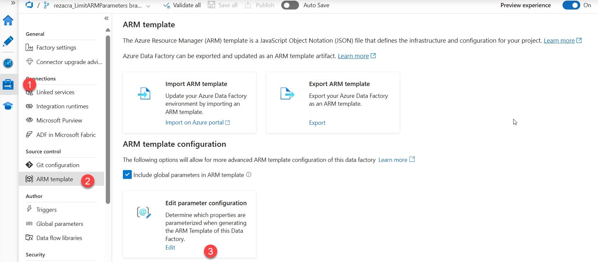Viewport: 598px width, 262px height.
Task: Click the Edit parameter configuration icon
Action: pyautogui.click(x=144, y=212)
